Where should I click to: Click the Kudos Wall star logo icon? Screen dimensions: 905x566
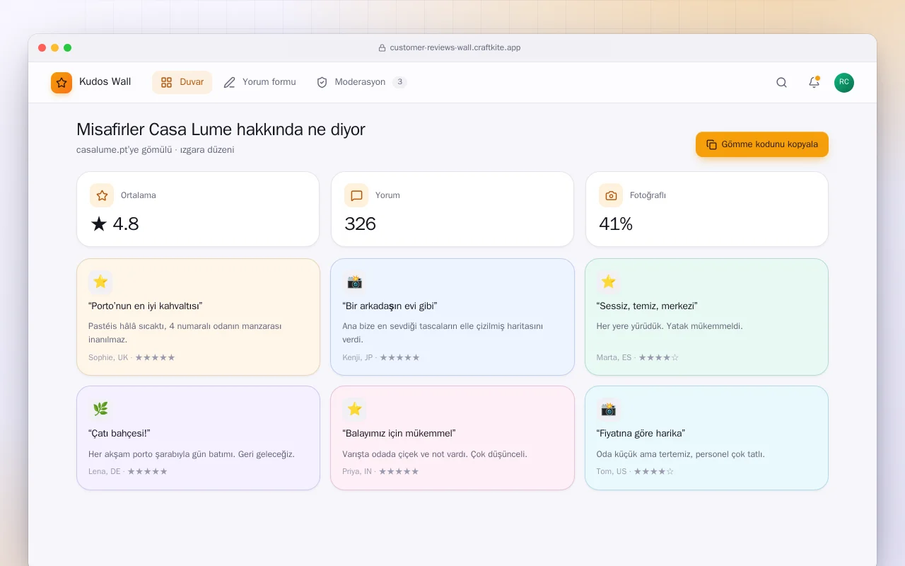[62, 83]
